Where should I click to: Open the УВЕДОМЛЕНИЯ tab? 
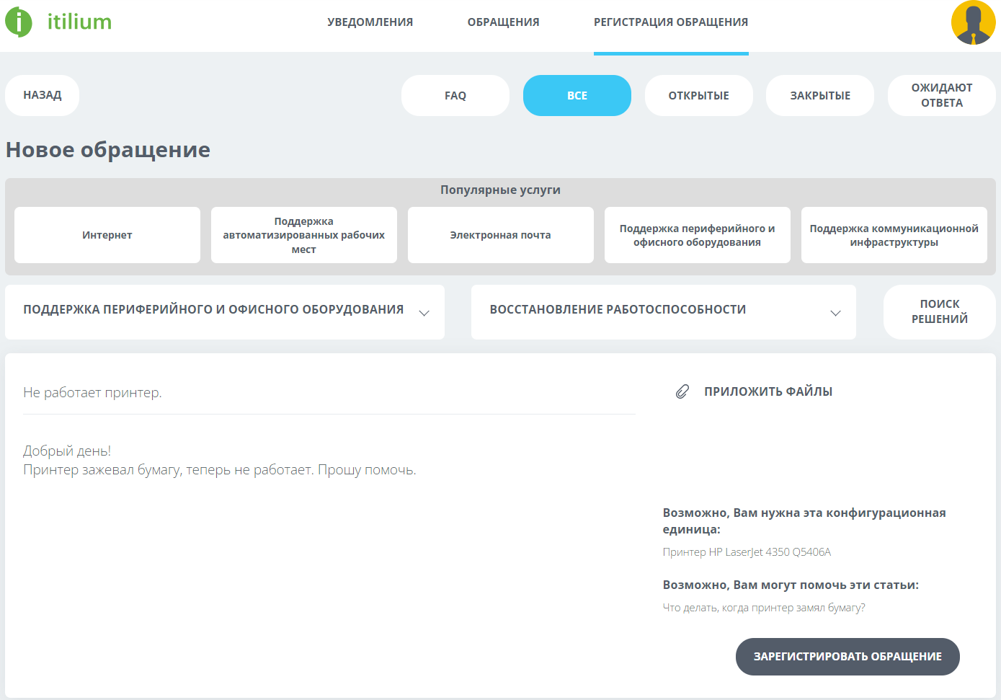(x=370, y=22)
